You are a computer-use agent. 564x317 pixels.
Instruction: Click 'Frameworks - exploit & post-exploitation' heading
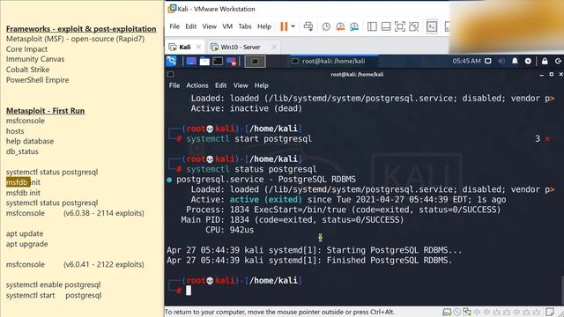81,29
